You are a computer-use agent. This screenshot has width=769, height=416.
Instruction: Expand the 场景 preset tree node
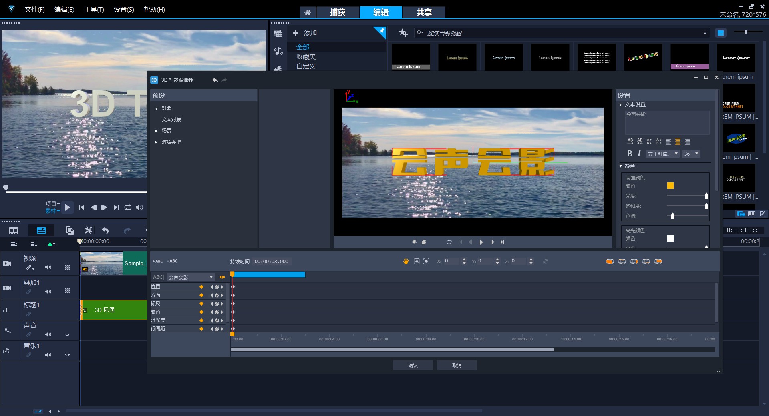[157, 131]
